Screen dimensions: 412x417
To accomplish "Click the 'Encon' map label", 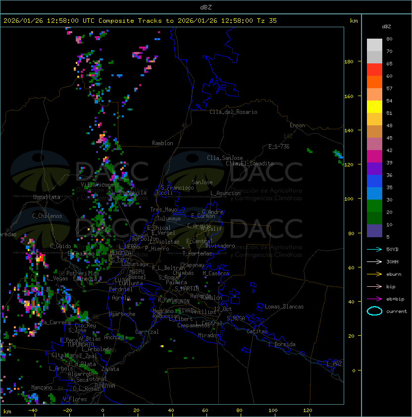I will (x=297, y=125).
